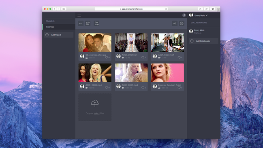Open project settings gear icon
263x148 pixels.
[182, 23]
